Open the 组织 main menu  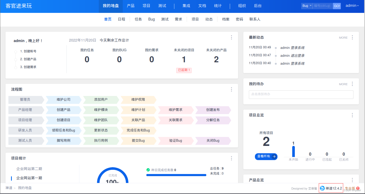click(242, 6)
